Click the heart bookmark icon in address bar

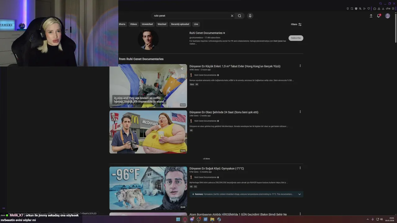coord(368,9)
